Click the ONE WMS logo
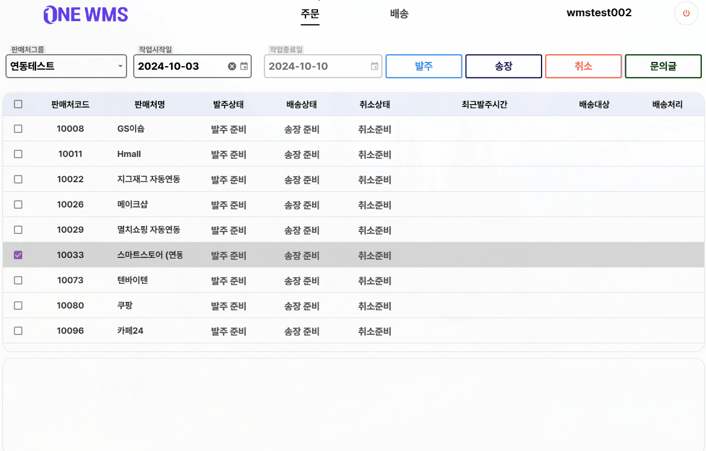Image resolution: width=706 pixels, height=451 pixels. tap(86, 14)
